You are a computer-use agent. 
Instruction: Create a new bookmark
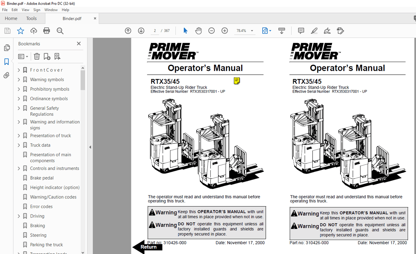coord(47,56)
